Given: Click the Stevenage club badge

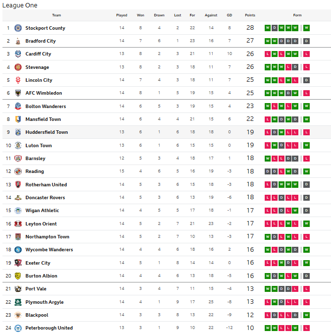Looking at the screenshot, I should tap(18, 67).
